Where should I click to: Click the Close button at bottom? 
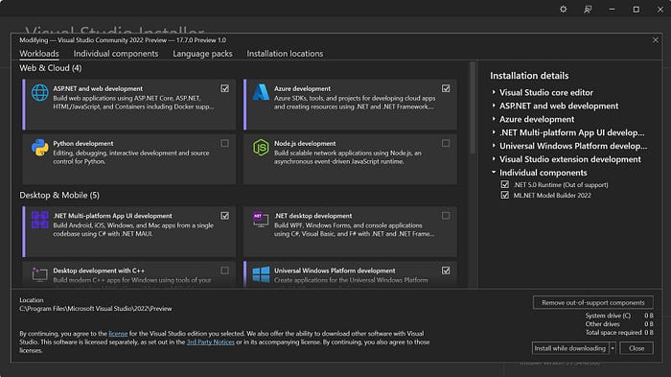click(636, 348)
